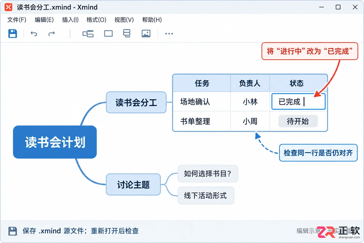The width and height of the screenshot is (364, 243).
Task: Select the subtopic 如何选择书目?
Action: (x=208, y=174)
